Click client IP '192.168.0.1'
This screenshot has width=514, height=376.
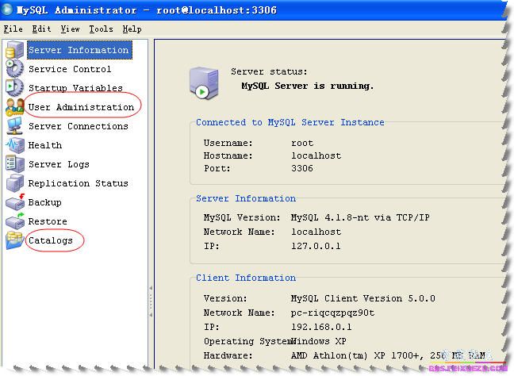321,327
